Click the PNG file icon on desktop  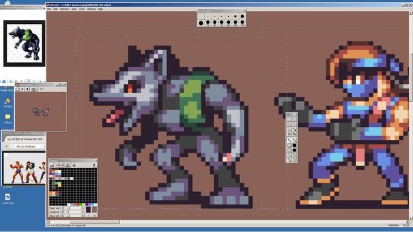[8, 197]
